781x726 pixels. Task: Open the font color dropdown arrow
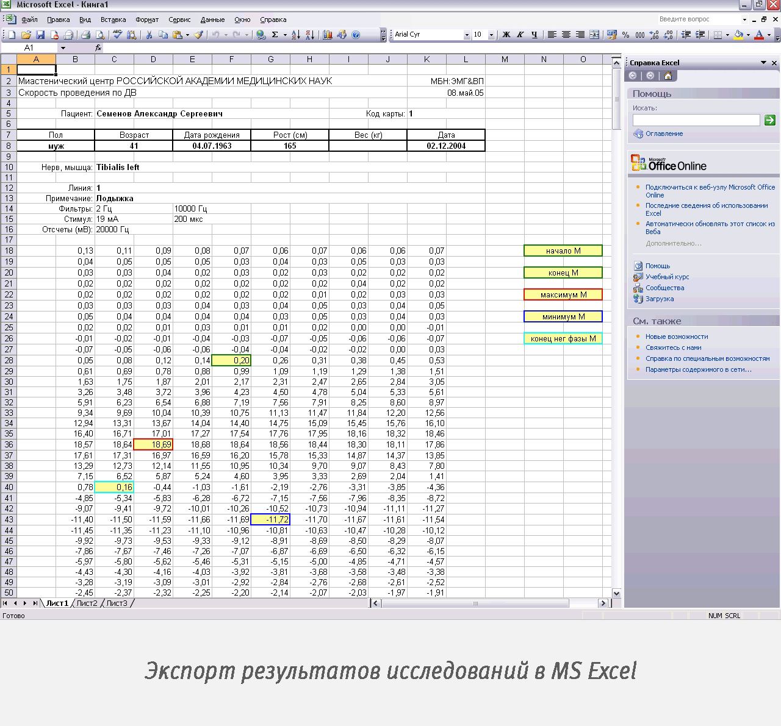pos(769,35)
